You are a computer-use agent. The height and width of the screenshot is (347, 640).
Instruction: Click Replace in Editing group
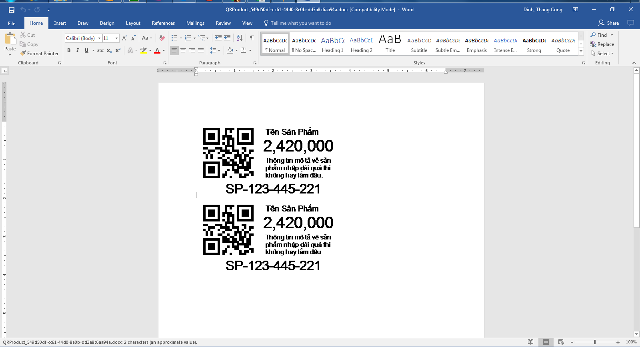[x=602, y=44]
